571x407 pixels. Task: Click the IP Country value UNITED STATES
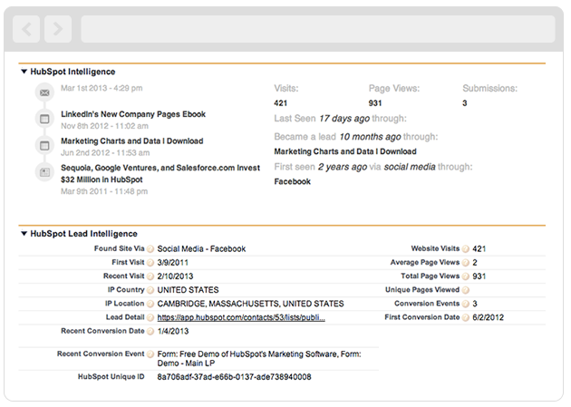[x=188, y=290]
